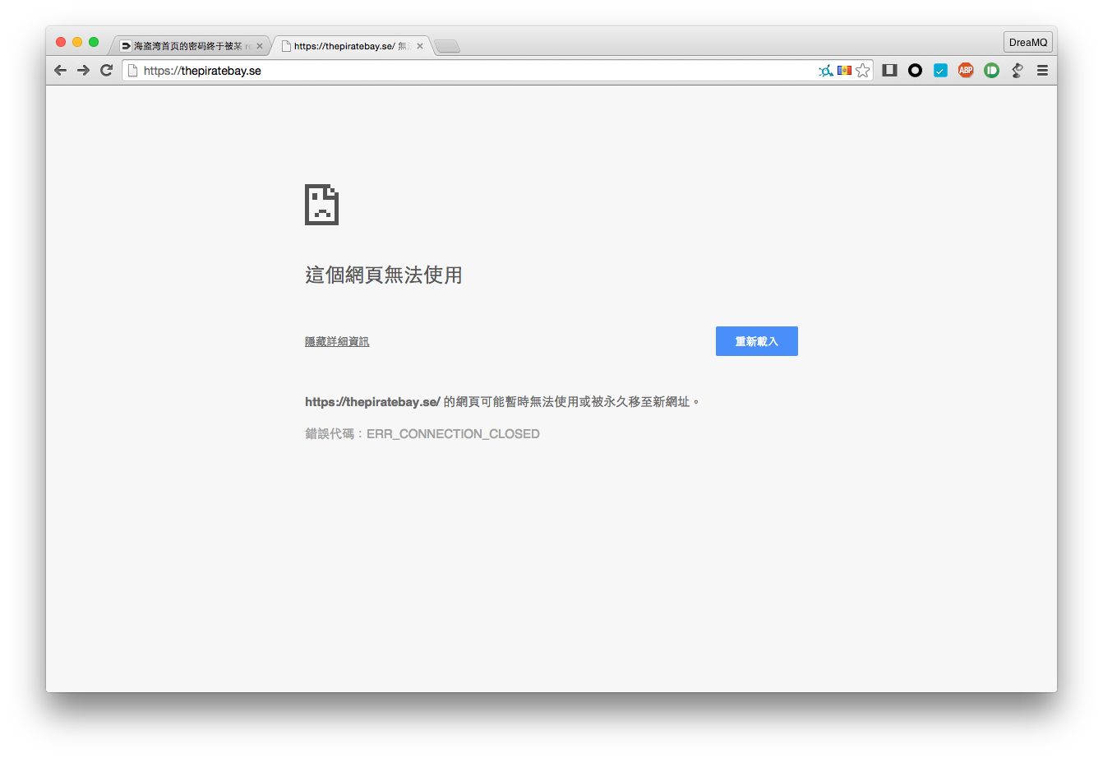
Task: Click the blue checkmark extension icon
Action: tap(940, 71)
